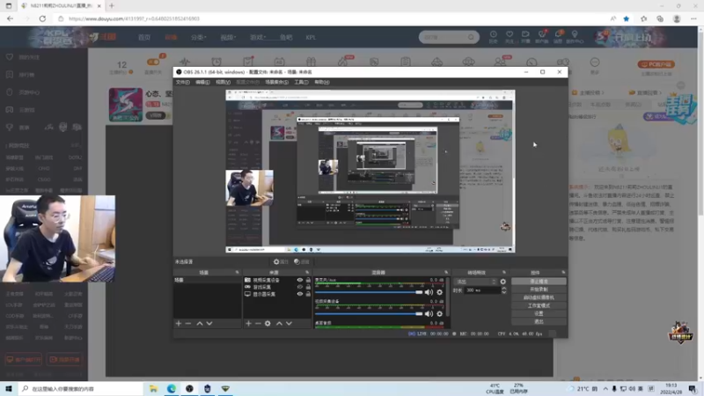The height and width of the screenshot is (396, 704).
Task: Click 启动虚拟摄像机 button
Action: [x=539, y=297]
